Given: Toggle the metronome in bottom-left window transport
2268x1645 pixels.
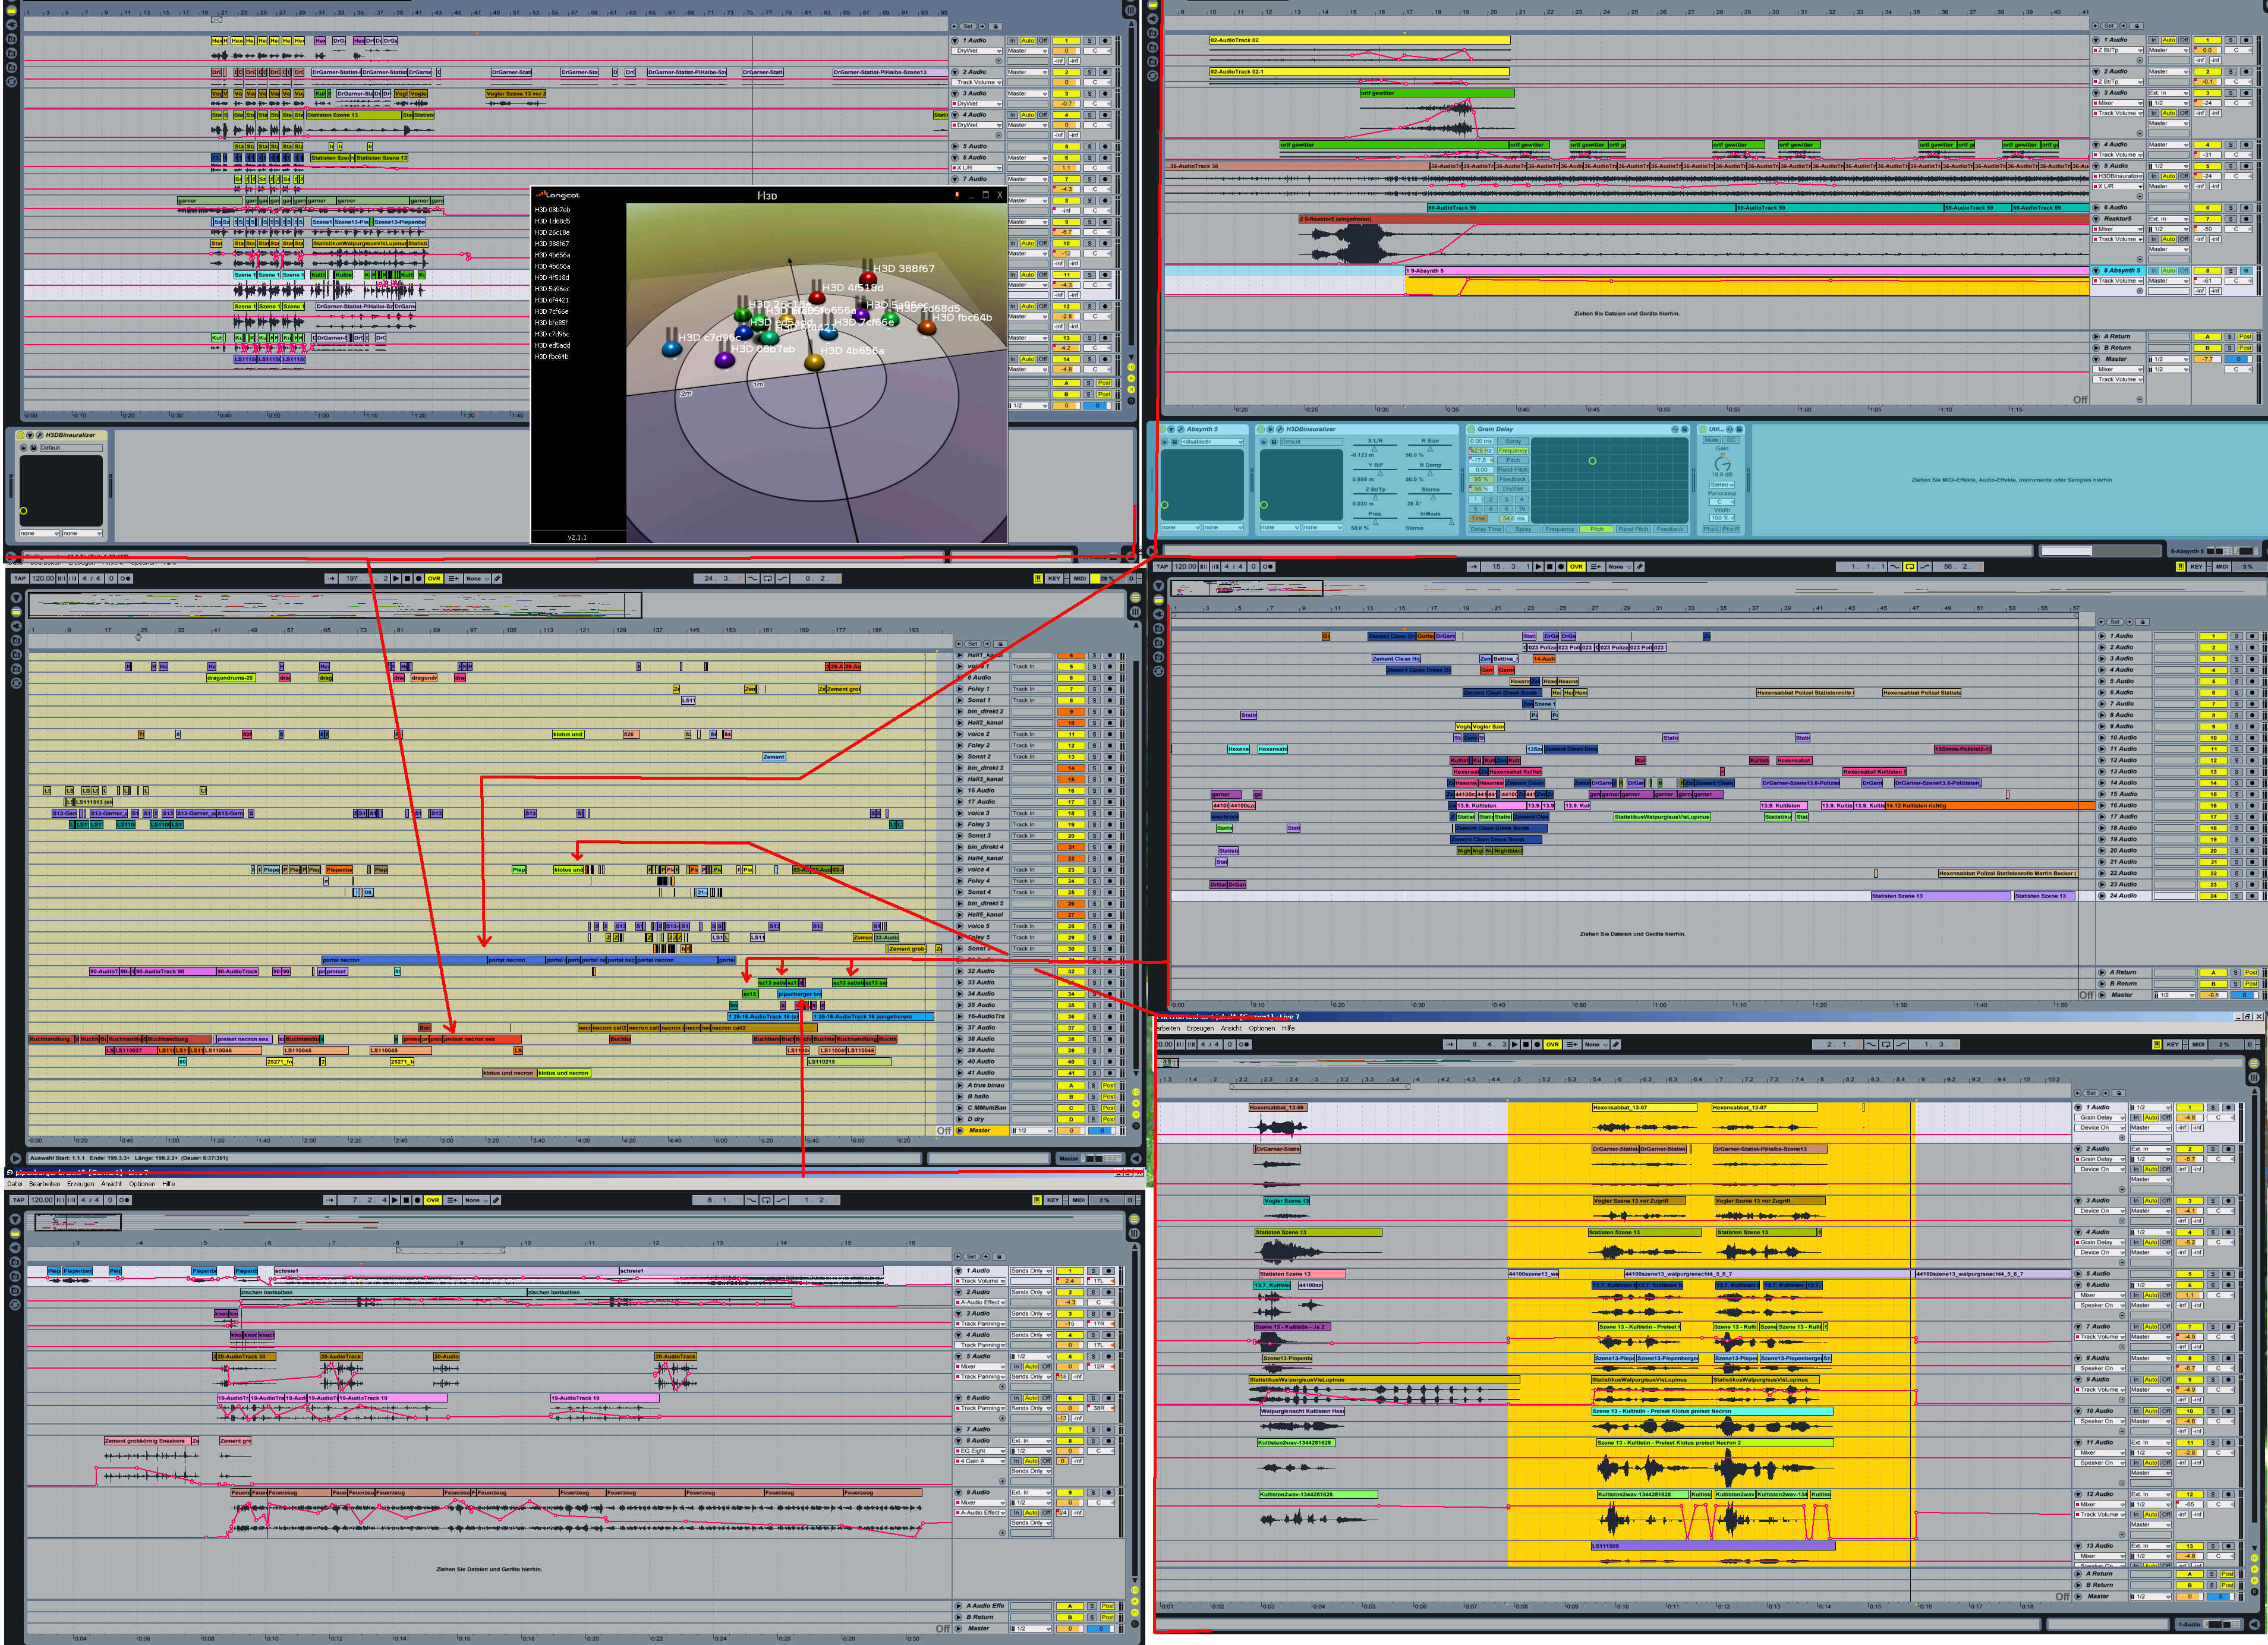Looking at the screenshot, I should (124, 1200).
